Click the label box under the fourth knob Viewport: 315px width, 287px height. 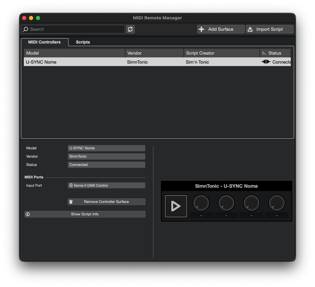coord(277,215)
